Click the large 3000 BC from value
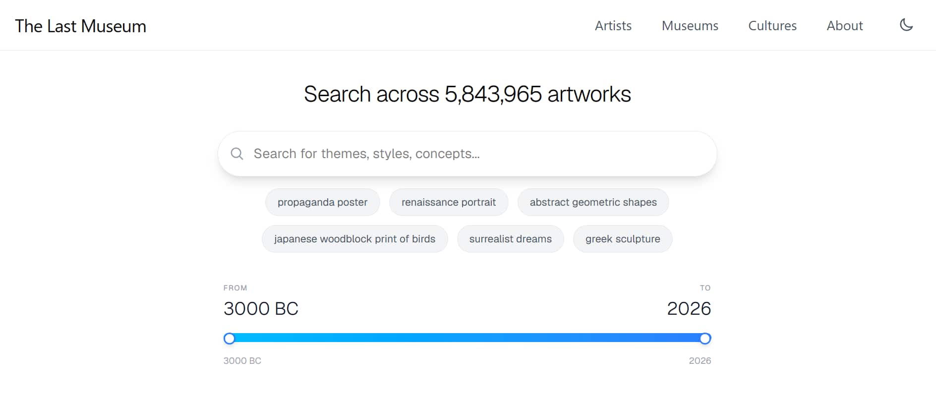The height and width of the screenshot is (404, 936). pyautogui.click(x=261, y=308)
